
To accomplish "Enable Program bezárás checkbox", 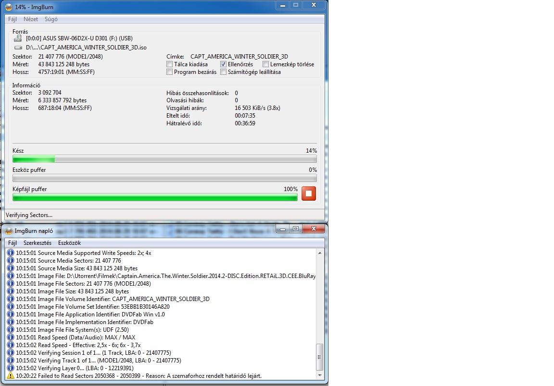I will (x=170, y=72).
